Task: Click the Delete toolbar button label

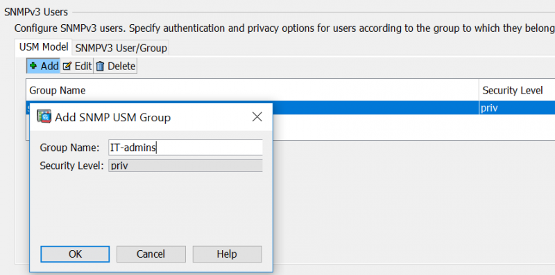Action: [121, 66]
